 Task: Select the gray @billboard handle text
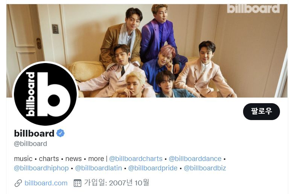click(x=30, y=144)
